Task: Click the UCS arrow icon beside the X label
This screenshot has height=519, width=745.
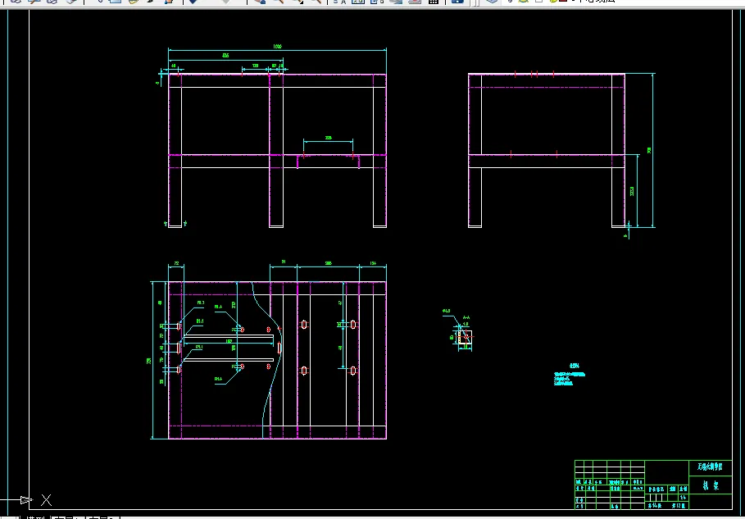Action: pyautogui.click(x=26, y=500)
